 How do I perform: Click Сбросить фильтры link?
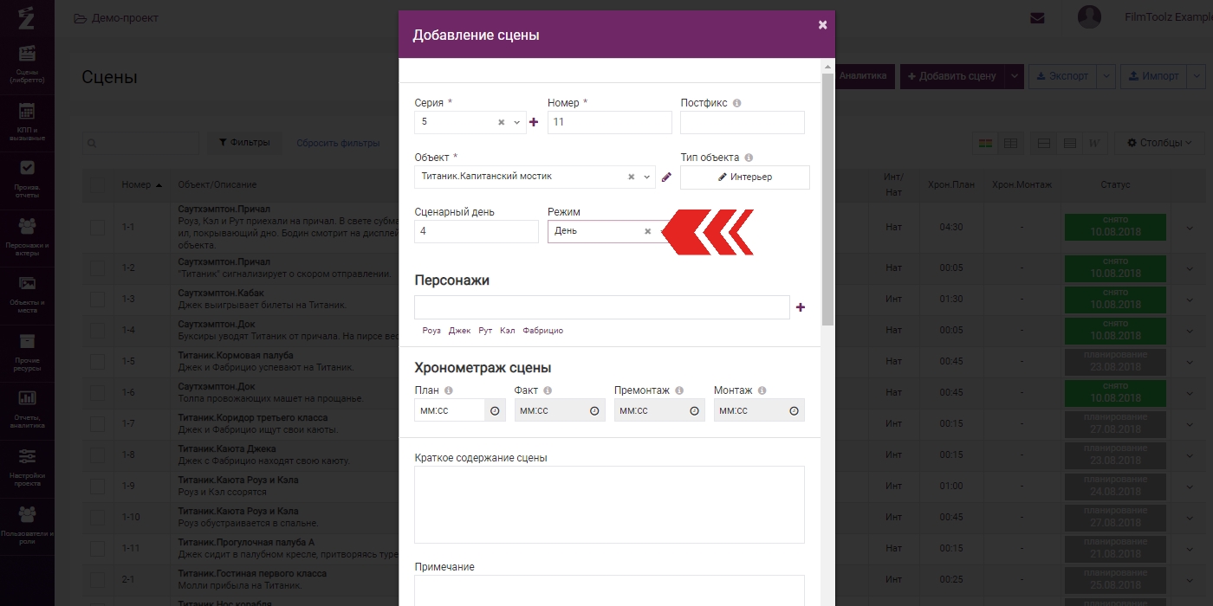(338, 144)
